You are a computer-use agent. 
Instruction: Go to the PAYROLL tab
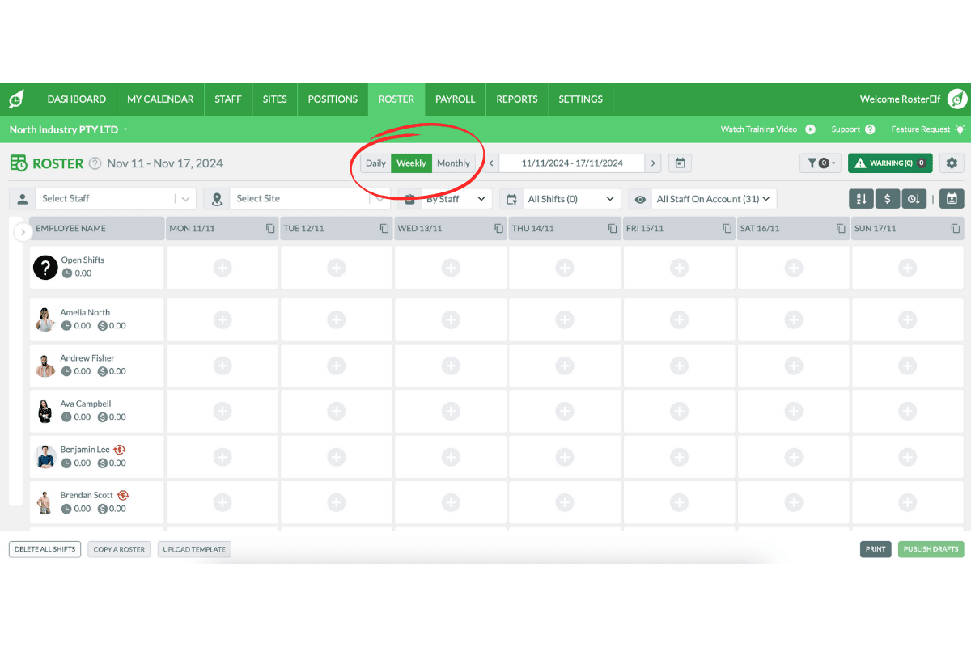455,99
